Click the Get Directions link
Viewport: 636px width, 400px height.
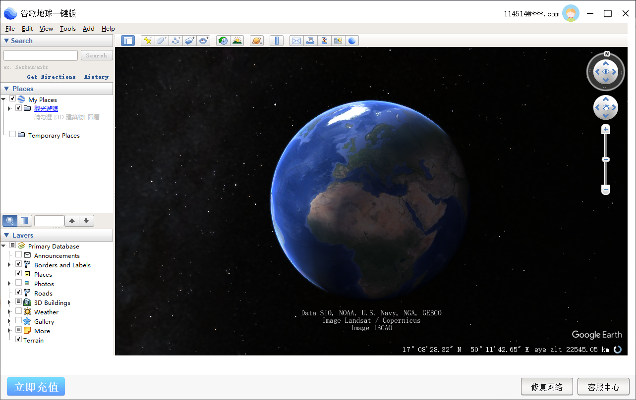52,77
